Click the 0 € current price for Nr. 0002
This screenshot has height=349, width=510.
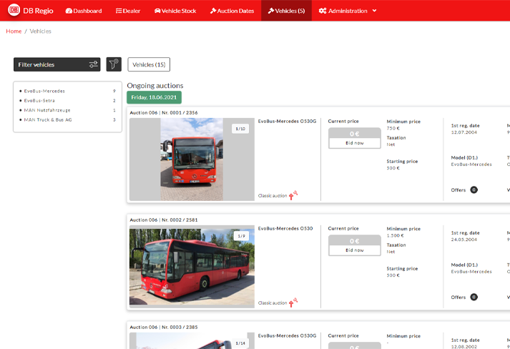point(355,241)
